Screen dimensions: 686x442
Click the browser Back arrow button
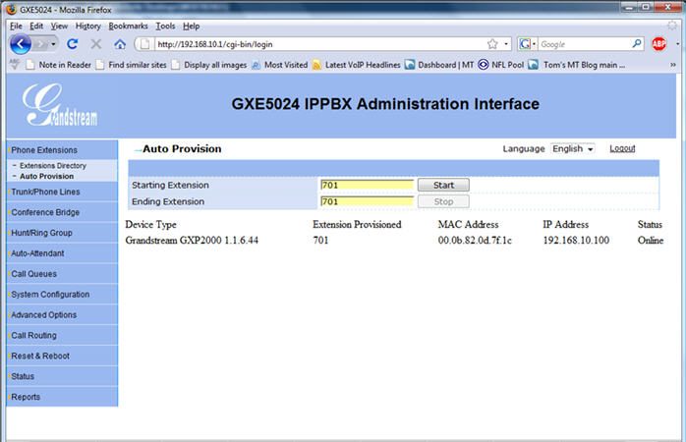pyautogui.click(x=21, y=44)
